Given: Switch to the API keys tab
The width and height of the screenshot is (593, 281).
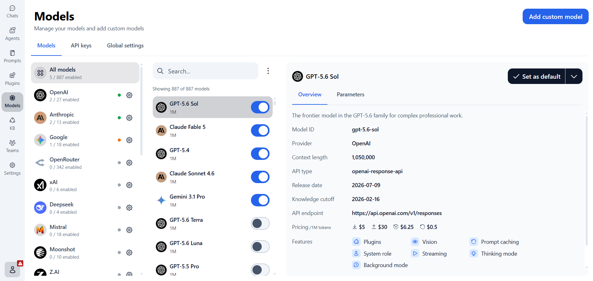Looking at the screenshot, I should 81,46.
